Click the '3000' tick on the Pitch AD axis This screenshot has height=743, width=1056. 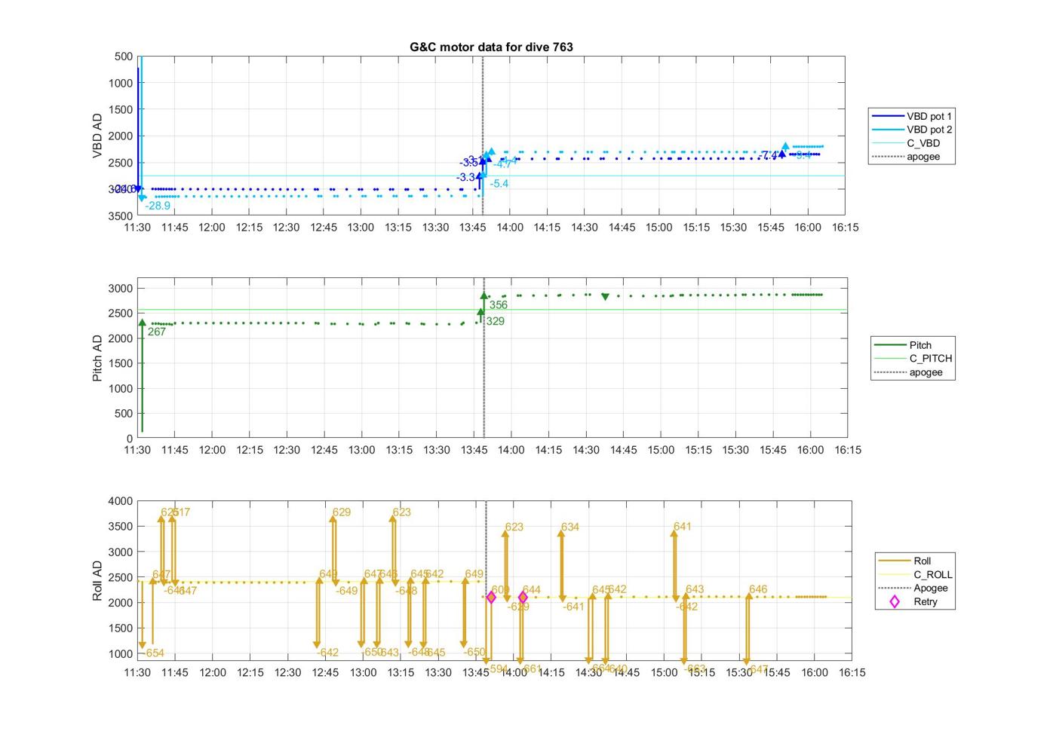(121, 289)
